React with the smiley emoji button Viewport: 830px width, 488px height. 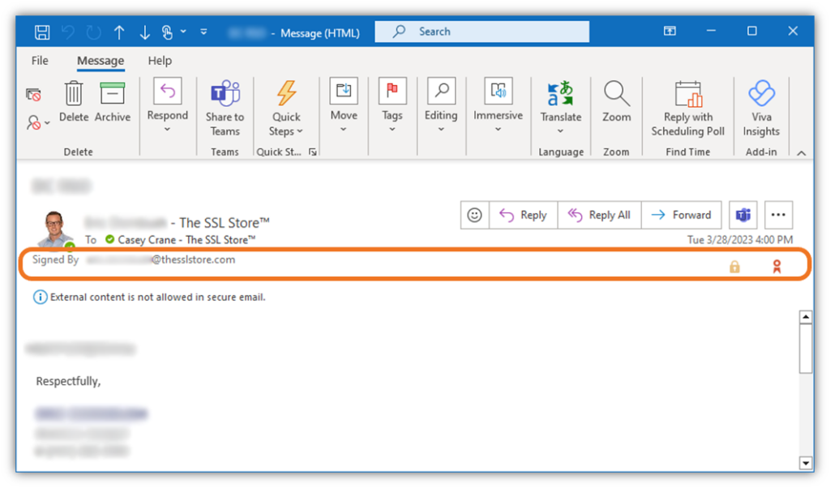475,215
